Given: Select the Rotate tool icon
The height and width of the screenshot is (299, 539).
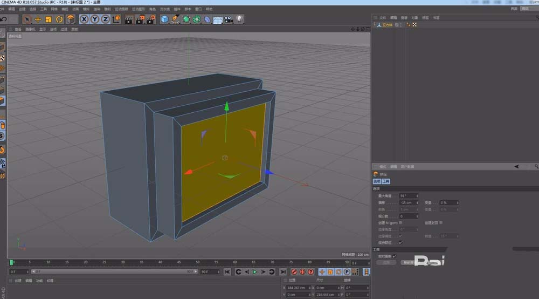Looking at the screenshot, I should pos(59,19).
